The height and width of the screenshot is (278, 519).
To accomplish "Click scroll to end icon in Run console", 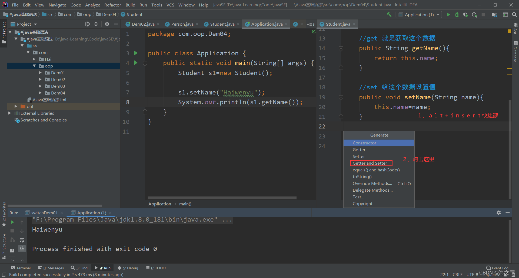I will [22, 248].
